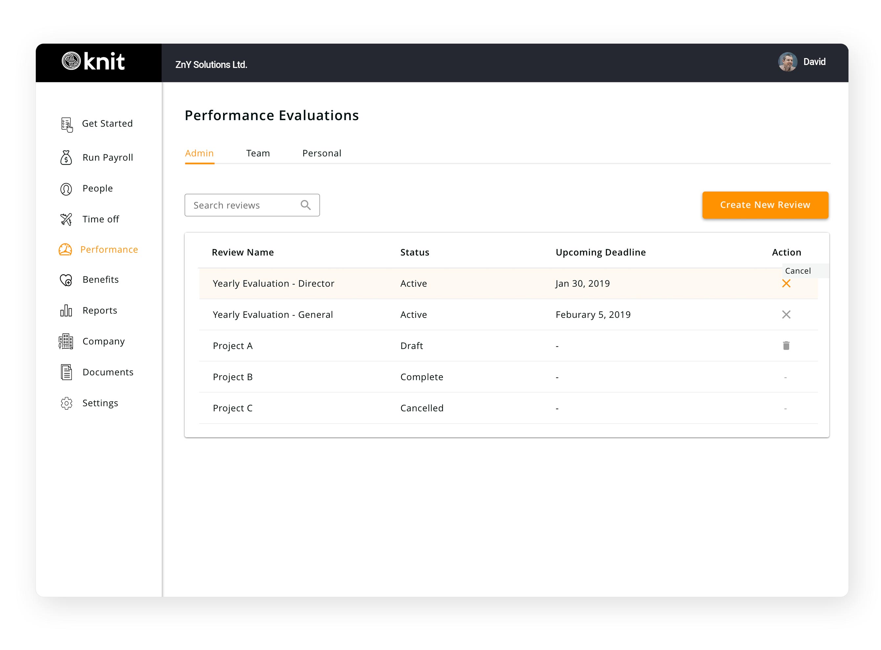Click the Reports bar chart icon
Screen dimensions: 881x650
point(65,311)
